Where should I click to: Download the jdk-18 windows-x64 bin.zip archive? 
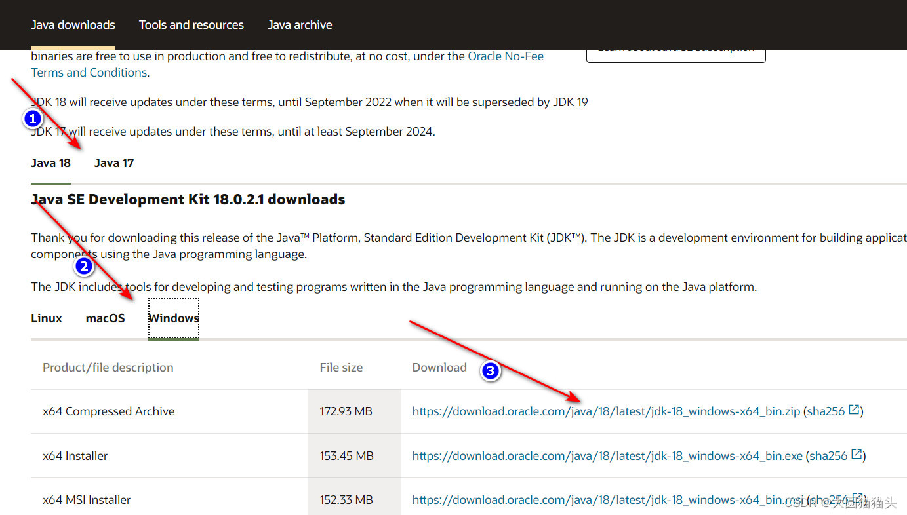606,411
